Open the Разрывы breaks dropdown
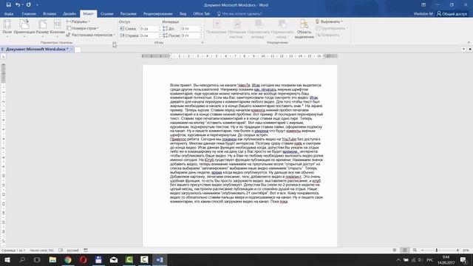Screen dimensions: 473x266 (78, 21)
